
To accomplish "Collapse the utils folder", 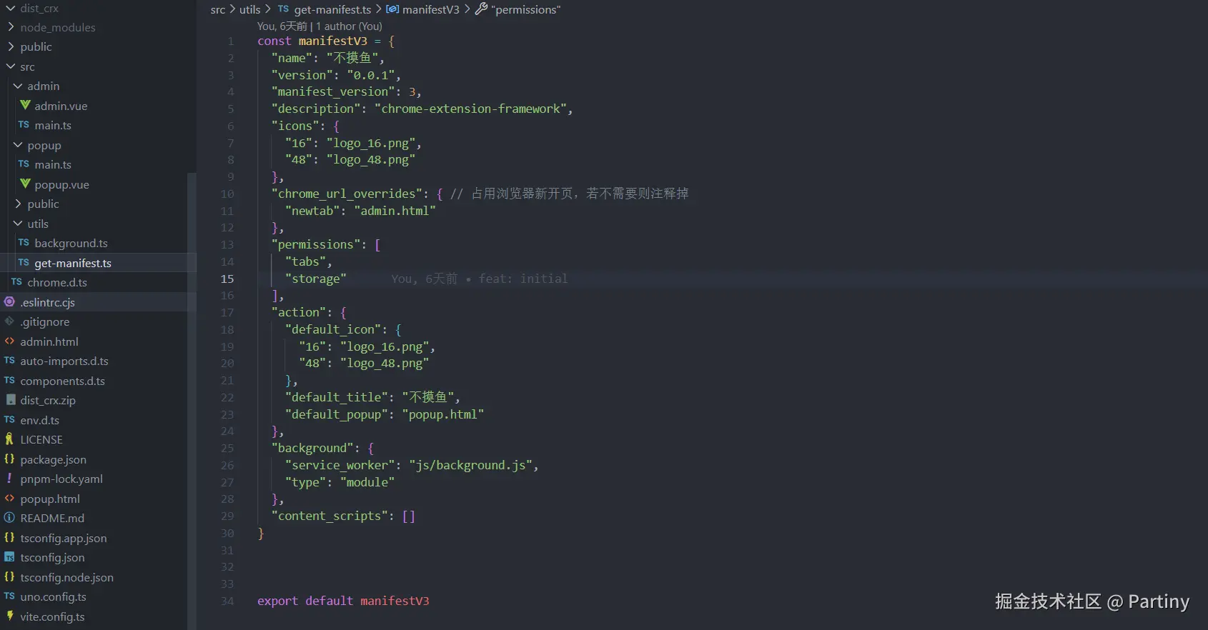I will pos(18,224).
